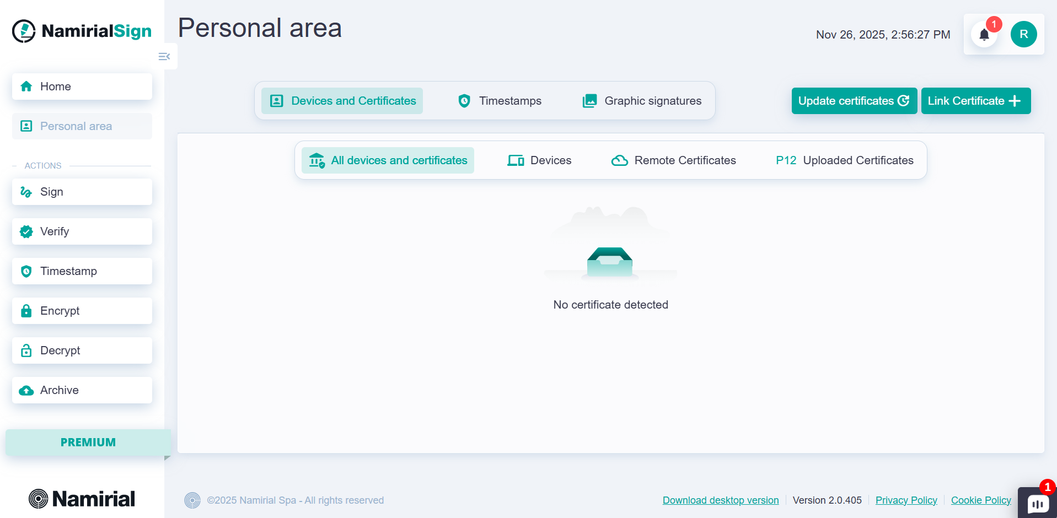1057x518 pixels.
Task: Switch to the Timestamps tab
Action: click(x=500, y=101)
